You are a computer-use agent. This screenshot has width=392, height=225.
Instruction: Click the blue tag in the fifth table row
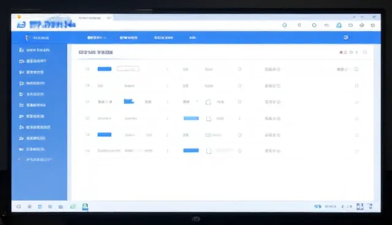pyautogui.click(x=104, y=135)
